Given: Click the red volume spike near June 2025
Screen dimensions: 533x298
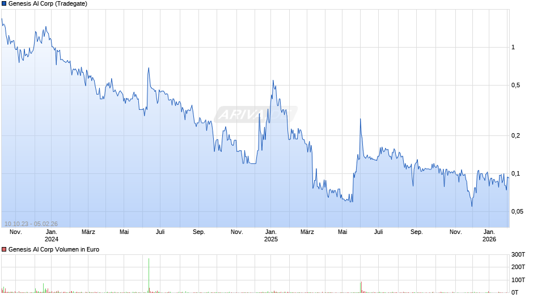Looking at the screenshot, I should (361, 287).
